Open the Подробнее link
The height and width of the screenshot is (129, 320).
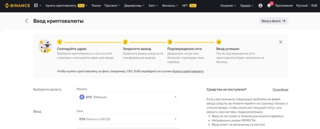click(280, 89)
